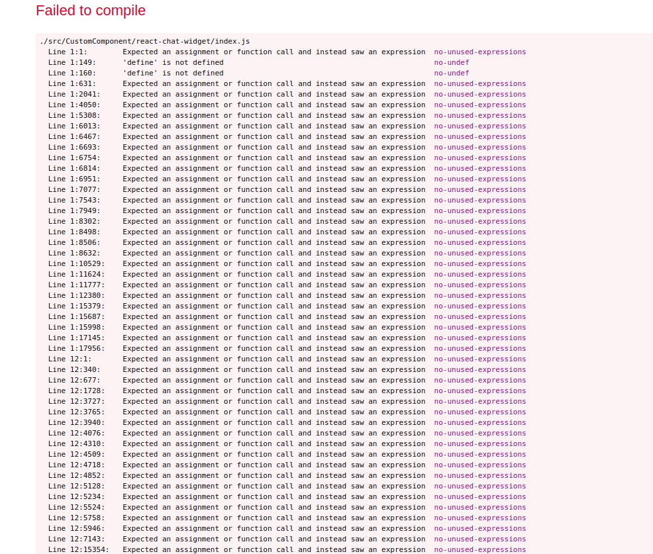The width and height of the screenshot is (653, 554).
Task: Click the error message on Line 1:5308
Action: 274,116
